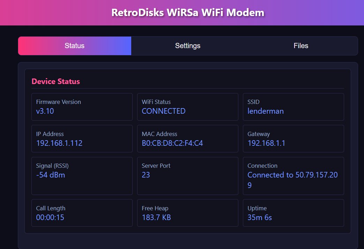This screenshot has width=364, height=249.
Task: Click the Device Status heading
Action: [x=56, y=82]
